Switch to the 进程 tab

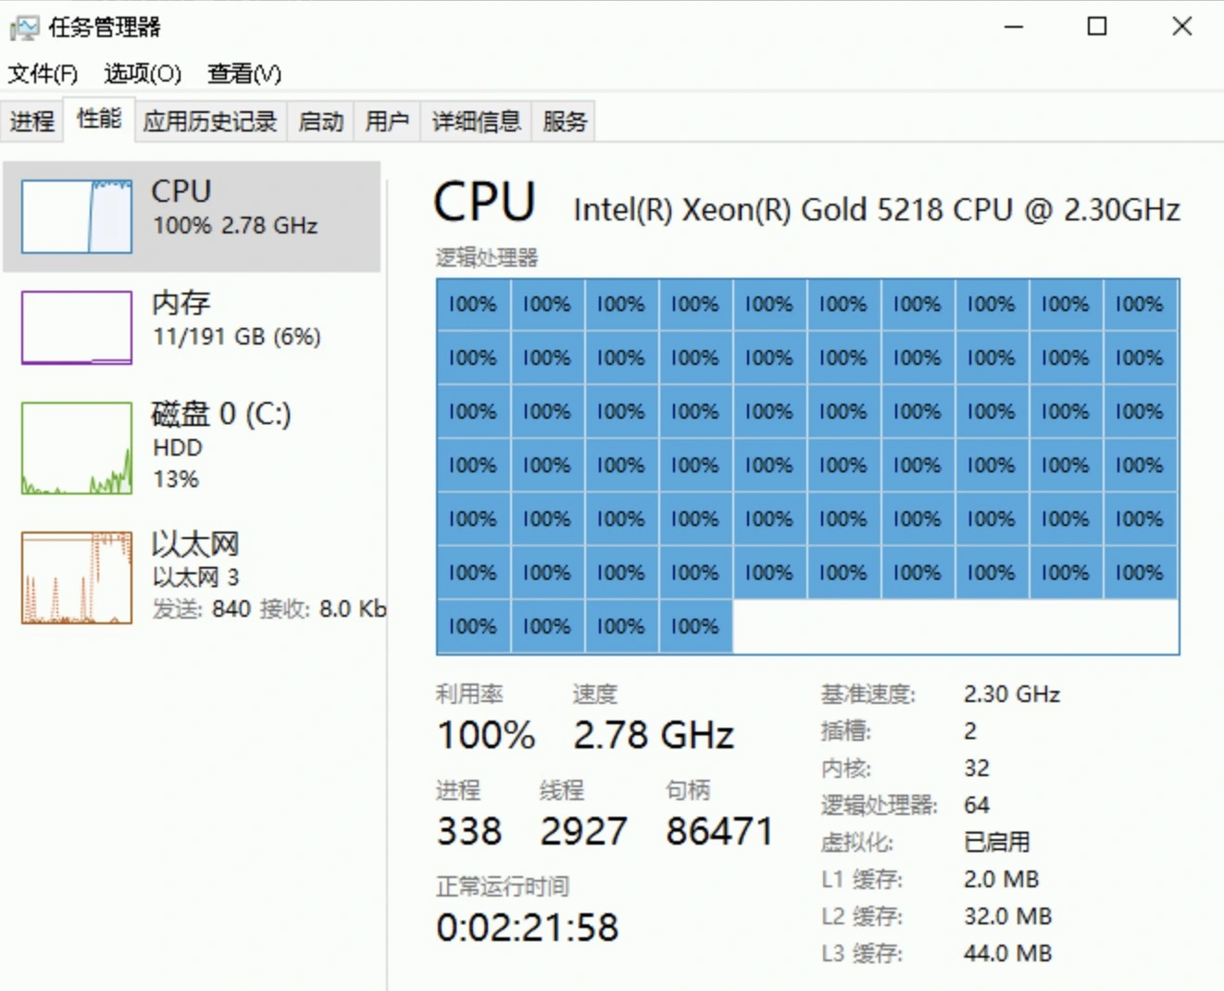(x=32, y=121)
